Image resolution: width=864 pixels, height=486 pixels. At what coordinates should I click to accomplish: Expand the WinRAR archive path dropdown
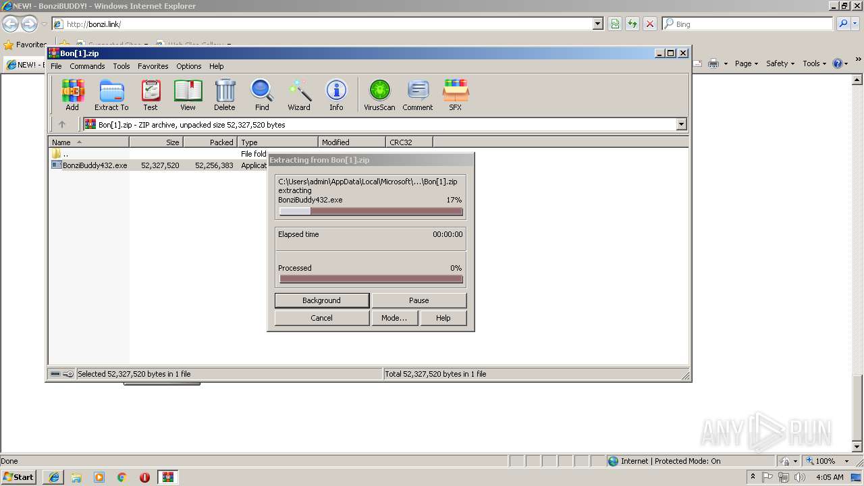pyautogui.click(x=681, y=124)
